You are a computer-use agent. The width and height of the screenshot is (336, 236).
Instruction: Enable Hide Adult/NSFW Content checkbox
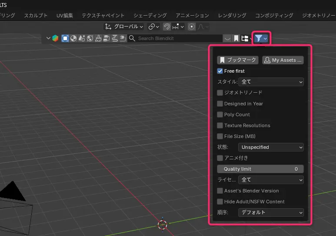click(220, 202)
